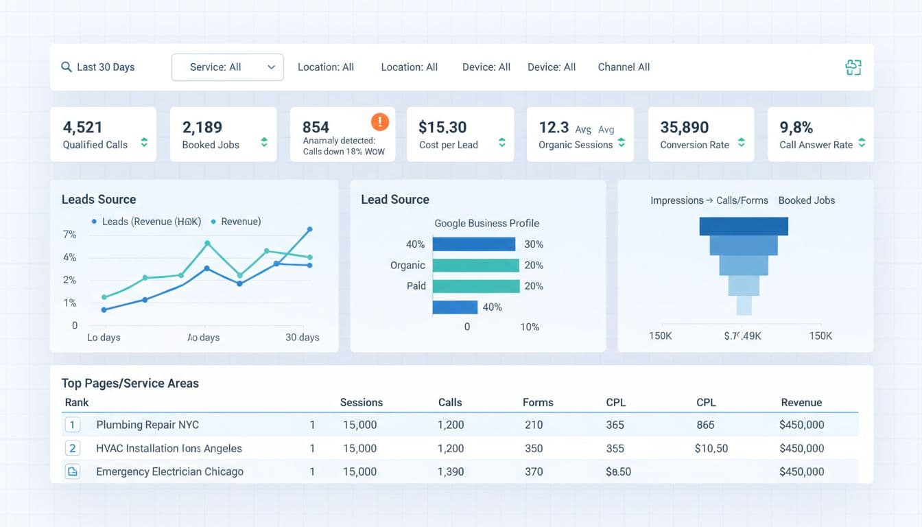Click the blue Leads legend dot
This screenshot has height=527, width=922.
pos(94,222)
